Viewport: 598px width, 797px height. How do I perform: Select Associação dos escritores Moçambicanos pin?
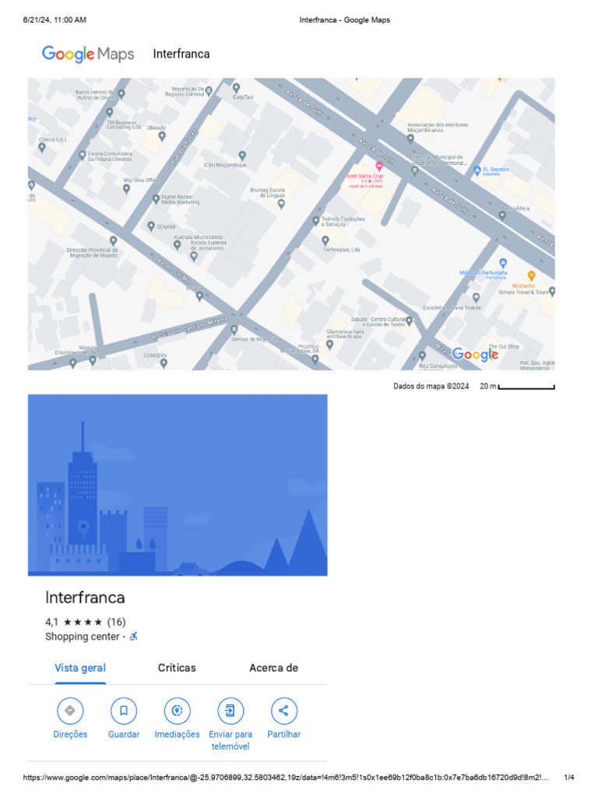click(x=410, y=139)
